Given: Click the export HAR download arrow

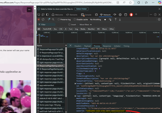Looking at the screenshot, I should pyautogui.click(x=120, y=19).
